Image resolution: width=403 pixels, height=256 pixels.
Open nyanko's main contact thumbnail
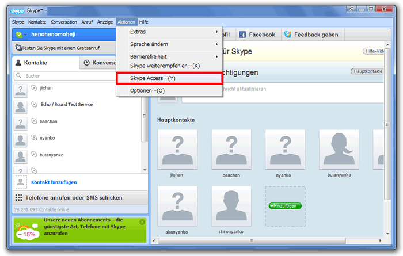[x=285, y=150]
